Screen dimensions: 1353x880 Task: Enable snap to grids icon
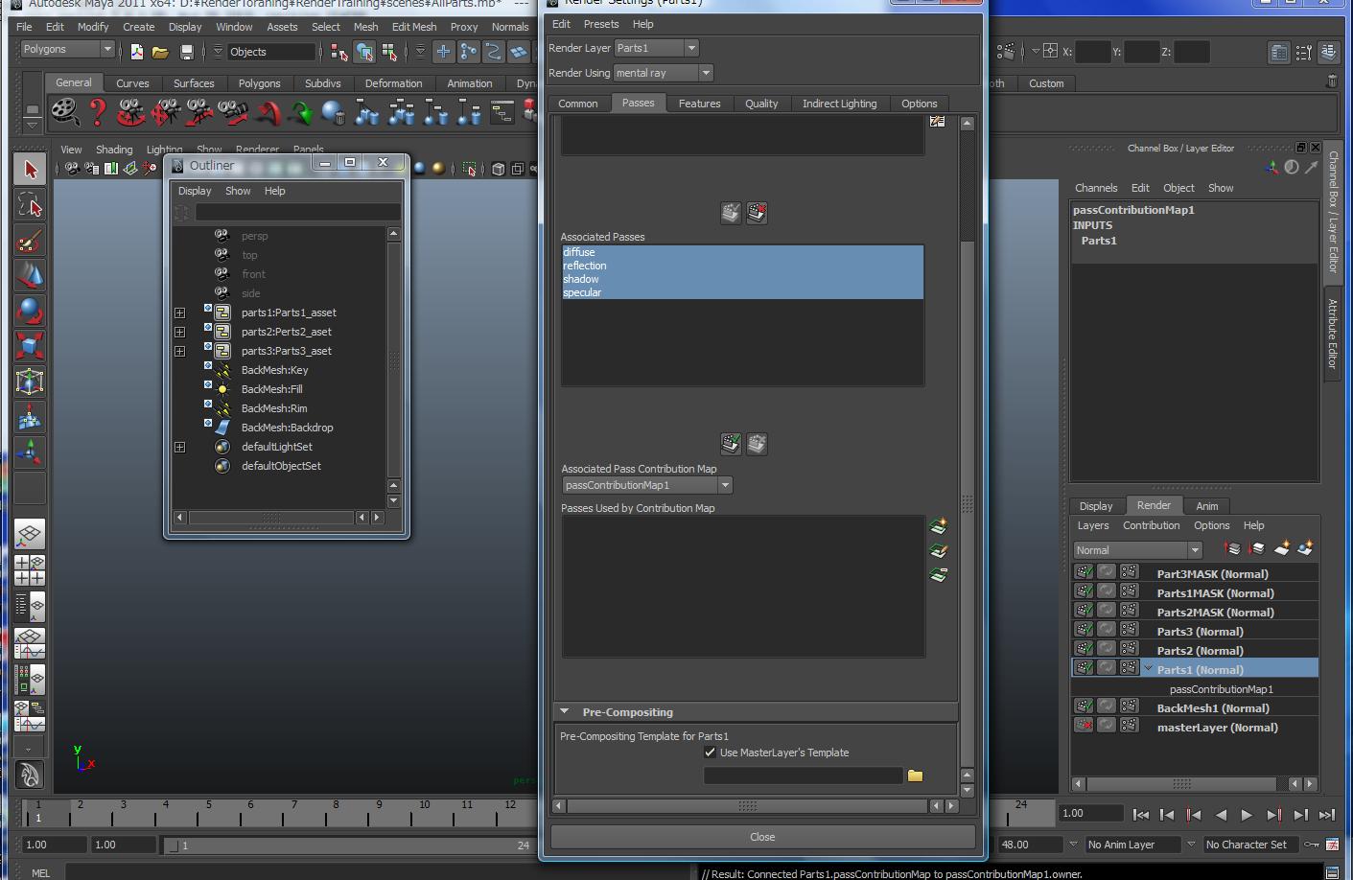tap(443, 52)
